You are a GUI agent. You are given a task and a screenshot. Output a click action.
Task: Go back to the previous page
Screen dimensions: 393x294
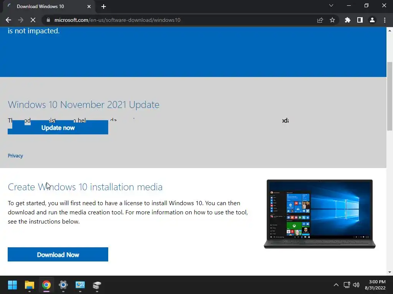(8, 20)
